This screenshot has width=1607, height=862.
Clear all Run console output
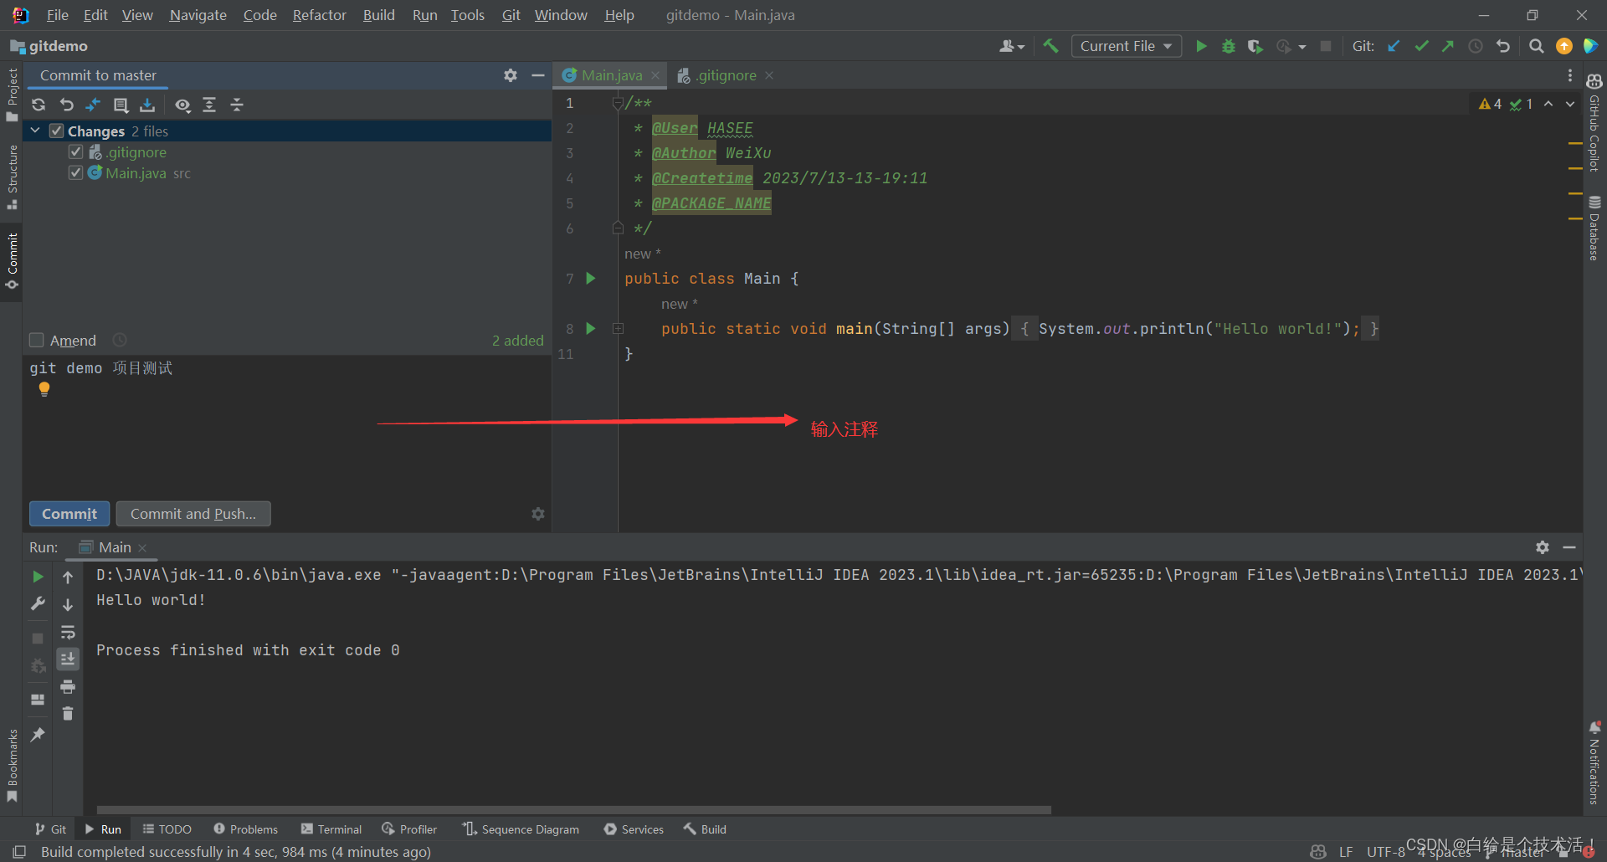point(68,714)
